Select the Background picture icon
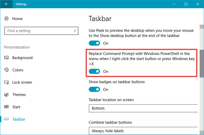 click(x=6, y=58)
